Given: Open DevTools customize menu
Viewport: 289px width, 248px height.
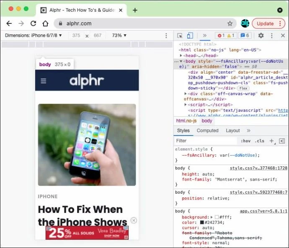Looking at the screenshot, I should pyautogui.click(x=271, y=36).
